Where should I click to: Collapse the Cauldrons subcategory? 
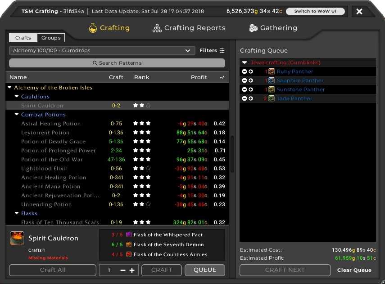17,97
